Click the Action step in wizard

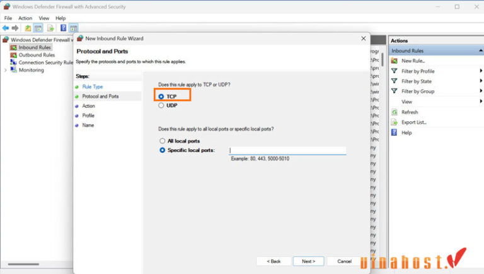(89, 106)
